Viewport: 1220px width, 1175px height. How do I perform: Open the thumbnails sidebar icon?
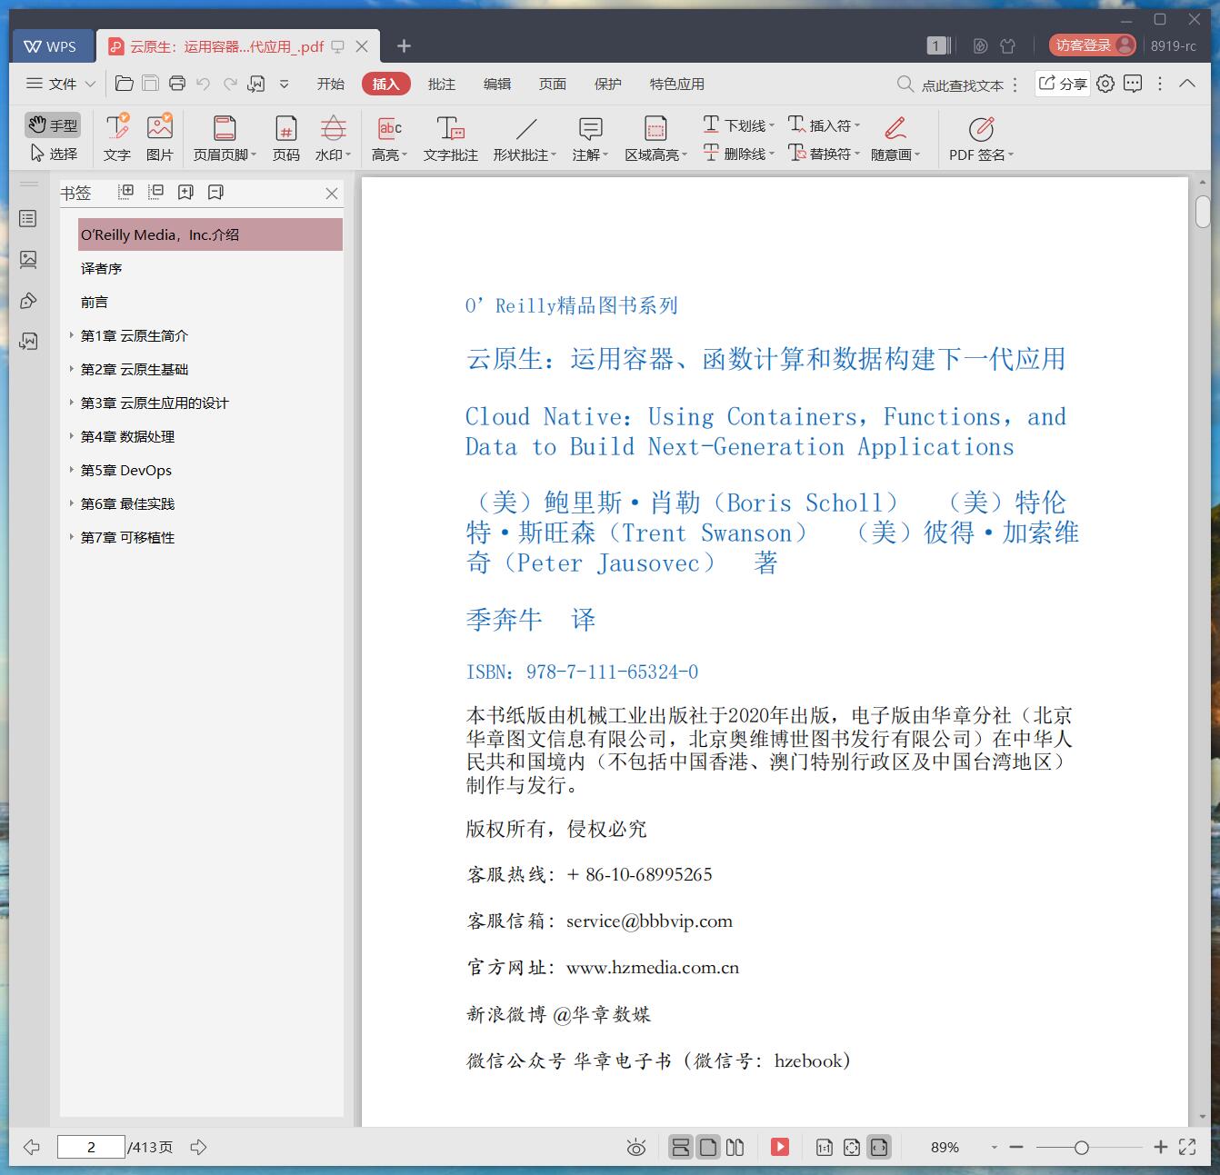pyautogui.click(x=28, y=260)
